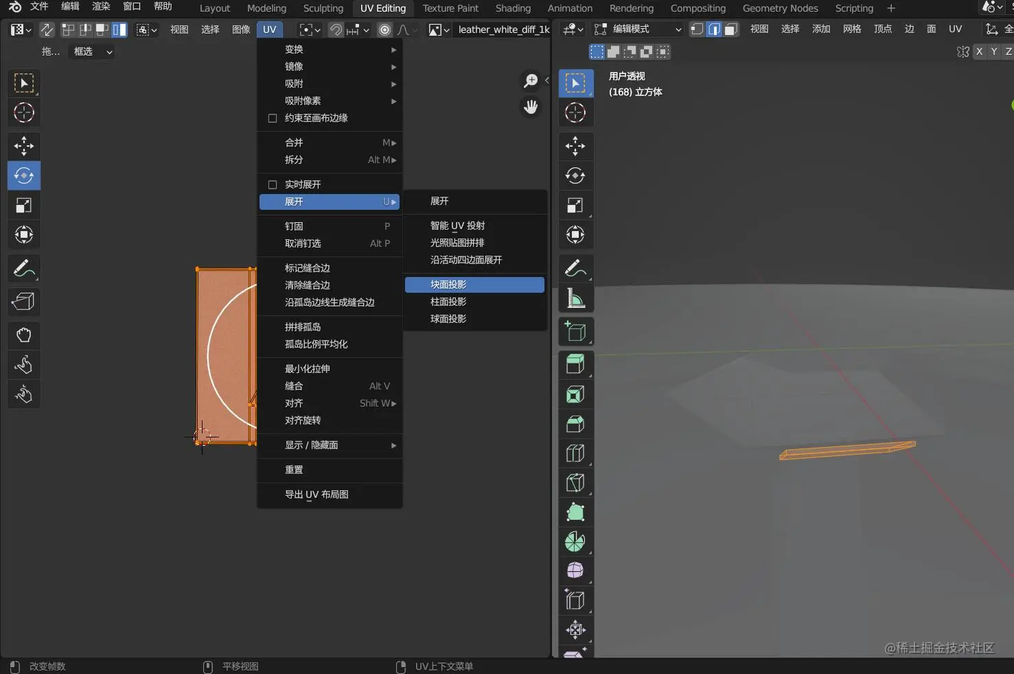Expand the 镜像 submenu
Screen dimensions: 1014x674
330,67
